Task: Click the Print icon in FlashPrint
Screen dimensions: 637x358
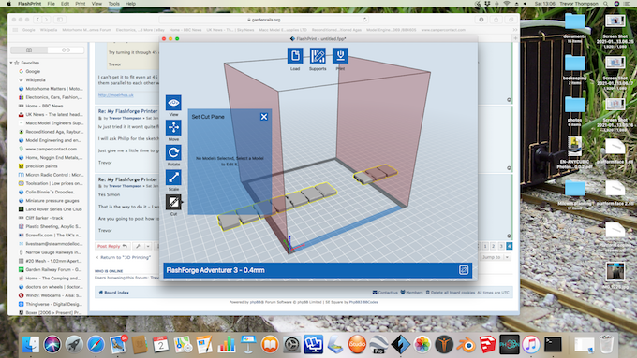Action: [x=340, y=55]
